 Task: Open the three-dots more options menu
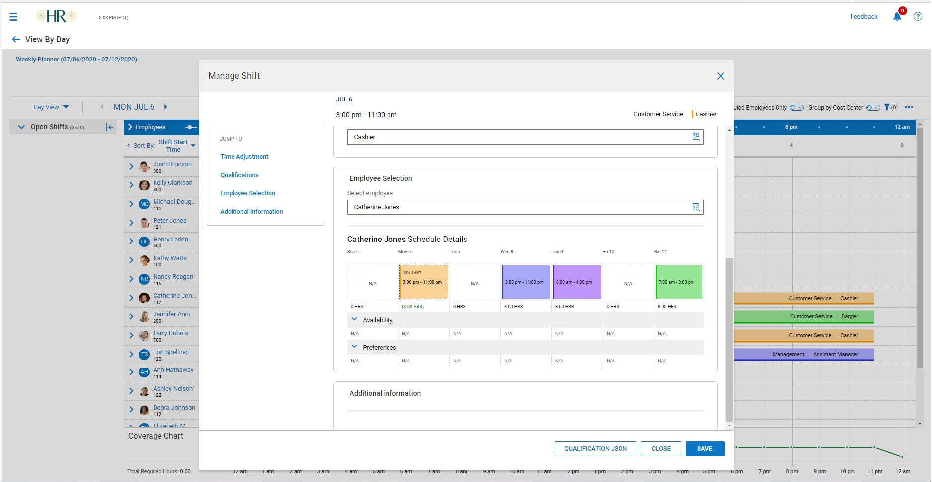[x=909, y=107]
